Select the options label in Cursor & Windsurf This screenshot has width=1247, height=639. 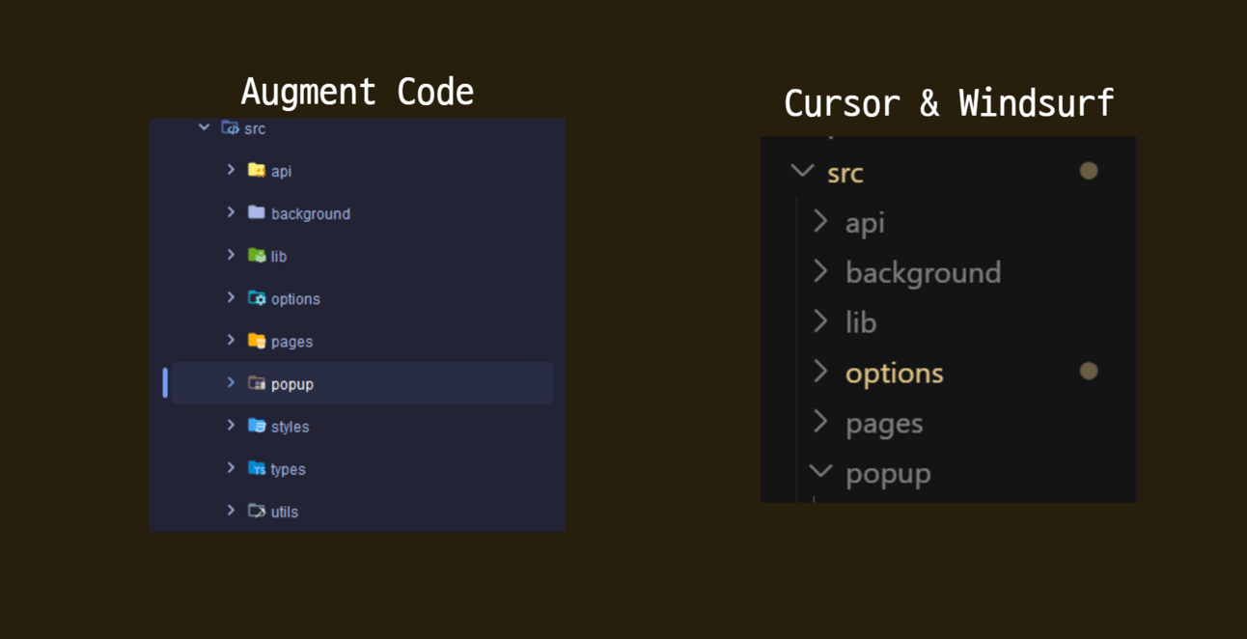895,374
